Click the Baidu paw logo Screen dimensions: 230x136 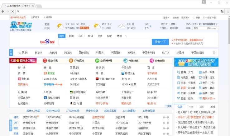pyautogui.click(x=47, y=41)
